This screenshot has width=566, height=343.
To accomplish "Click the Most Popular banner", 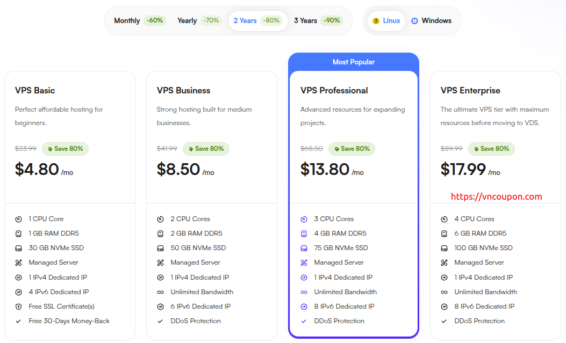I will pyautogui.click(x=354, y=62).
